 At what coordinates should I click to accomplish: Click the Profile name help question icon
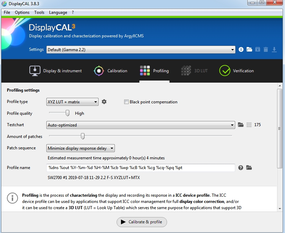point(241,168)
